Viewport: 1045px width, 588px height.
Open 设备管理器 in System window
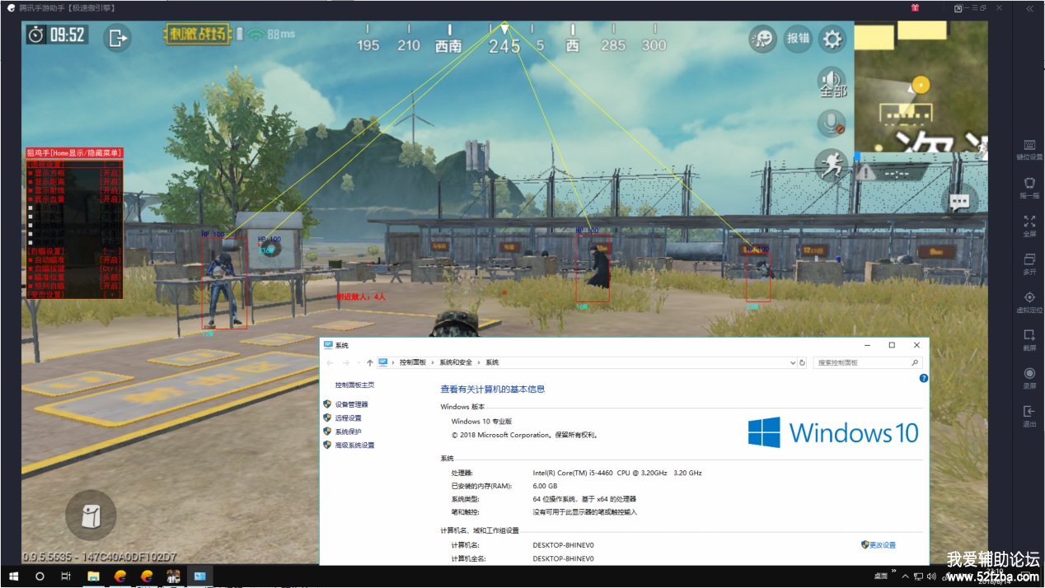[x=351, y=404]
